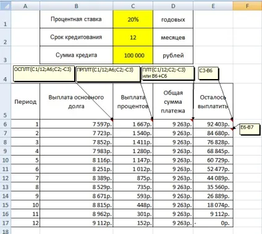Click yellow cell containing 12
This screenshot has height=234, width=262.
(x=133, y=37)
